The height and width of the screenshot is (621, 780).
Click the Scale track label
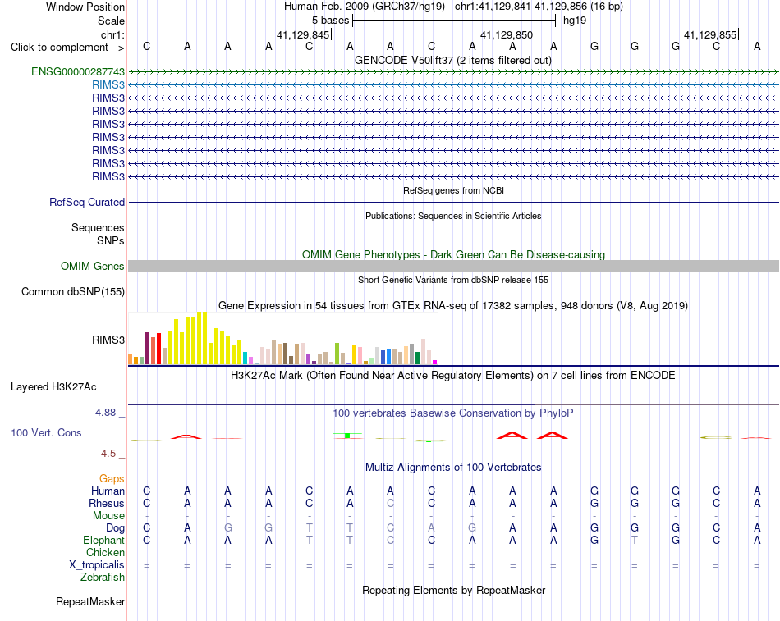coord(111,21)
